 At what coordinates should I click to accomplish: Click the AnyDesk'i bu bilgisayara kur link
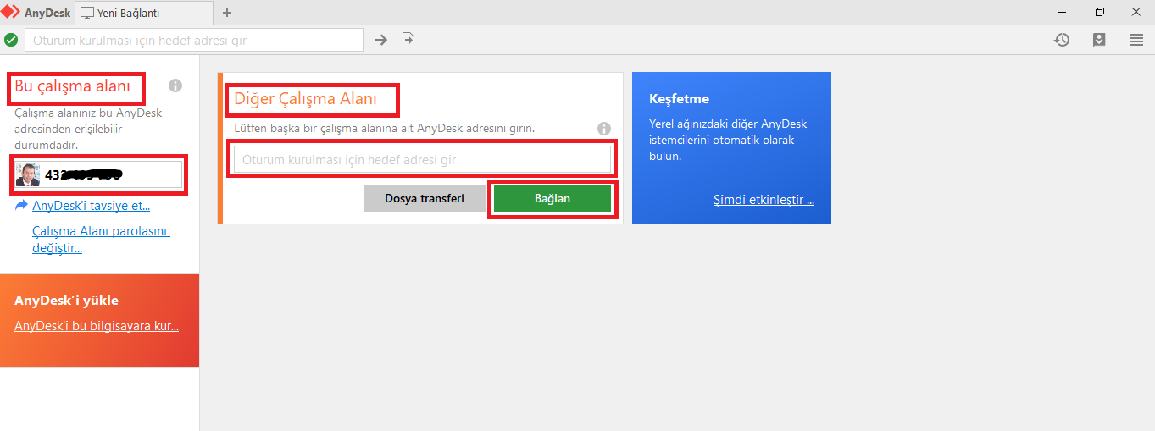click(x=97, y=326)
